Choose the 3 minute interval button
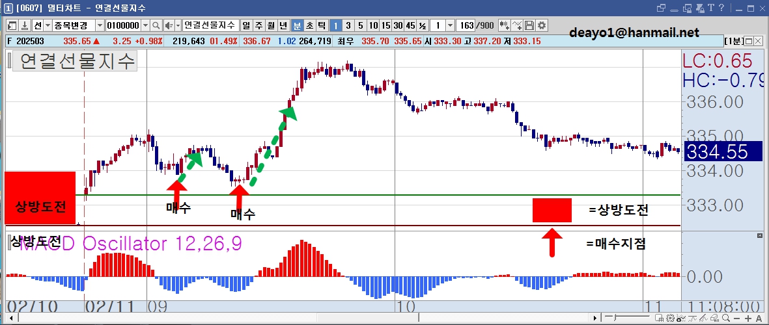This screenshot has height=325, width=769. [x=348, y=25]
